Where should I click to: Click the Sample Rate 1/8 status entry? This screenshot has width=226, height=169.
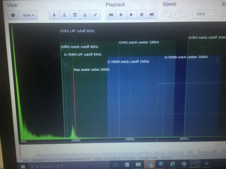coord(152,158)
